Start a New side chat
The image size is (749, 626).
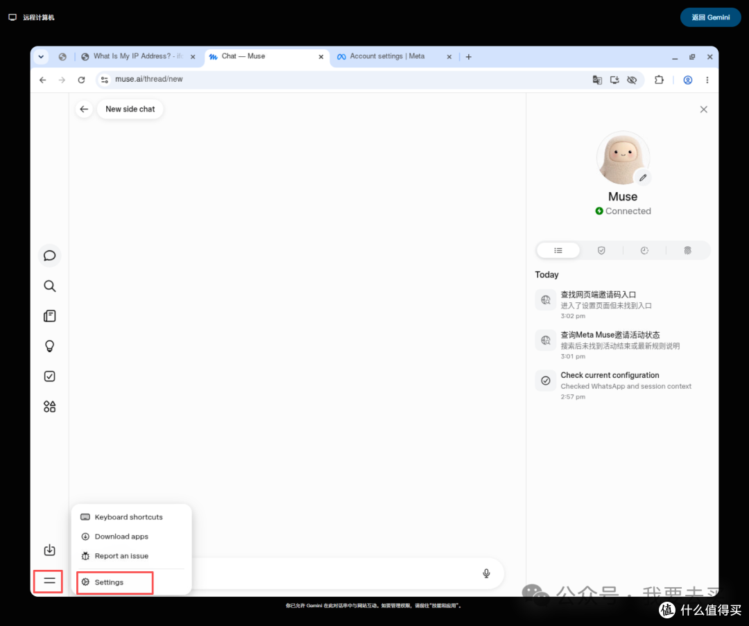[x=130, y=109]
